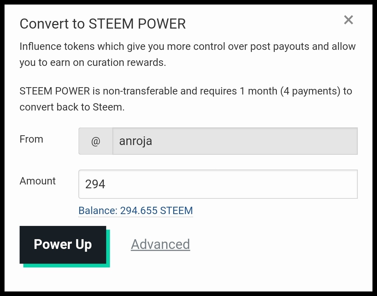Screen dimensions: 377x296
Task: Click the "you to earn on curation rewards" line
Action: coord(93,62)
